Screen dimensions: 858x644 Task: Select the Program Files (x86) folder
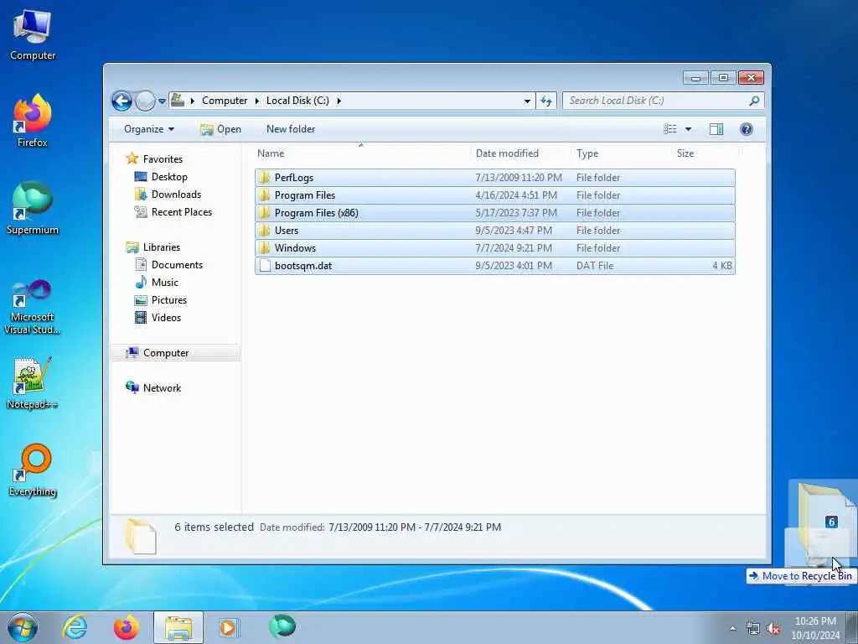pos(494,212)
